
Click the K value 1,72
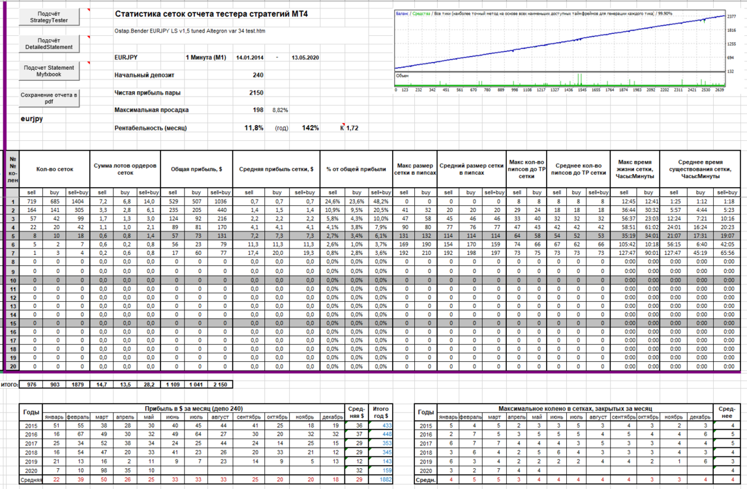click(352, 128)
